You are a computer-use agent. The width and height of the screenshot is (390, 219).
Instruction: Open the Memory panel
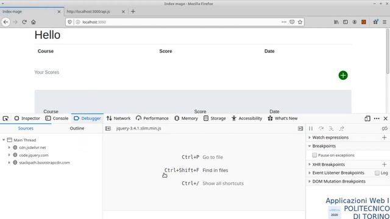tap(186, 119)
